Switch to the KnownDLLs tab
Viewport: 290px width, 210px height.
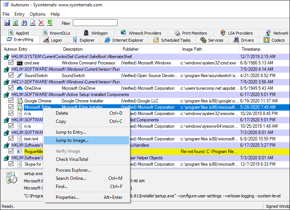pos(56,33)
